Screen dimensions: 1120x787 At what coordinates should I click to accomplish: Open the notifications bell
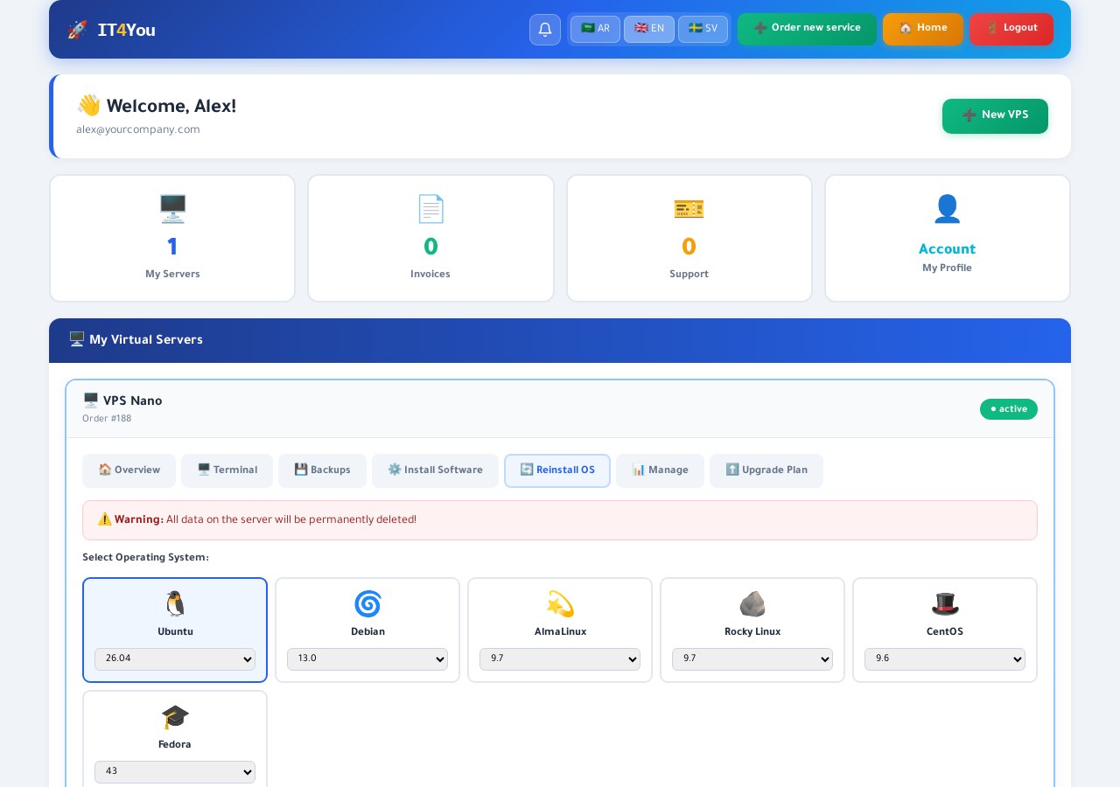pos(545,30)
